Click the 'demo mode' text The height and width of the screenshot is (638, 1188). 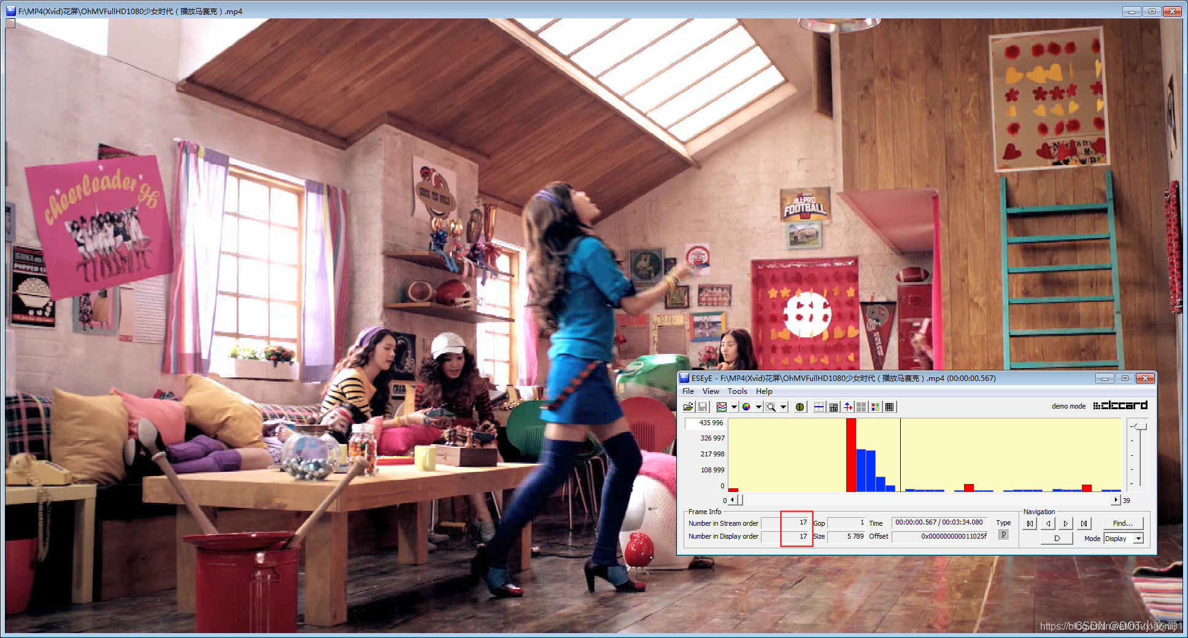tap(1068, 406)
